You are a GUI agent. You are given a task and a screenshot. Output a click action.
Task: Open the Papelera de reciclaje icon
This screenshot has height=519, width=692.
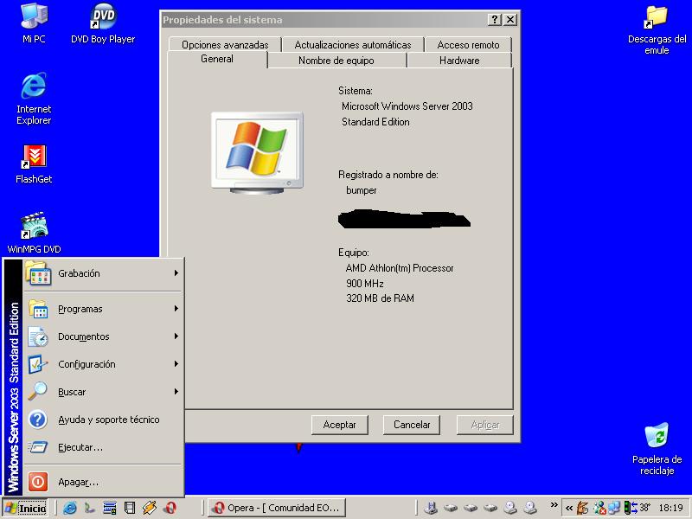click(657, 437)
